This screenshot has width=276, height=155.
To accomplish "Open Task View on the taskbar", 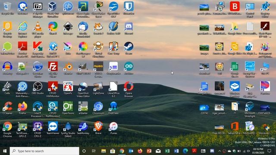I will click(94, 151).
